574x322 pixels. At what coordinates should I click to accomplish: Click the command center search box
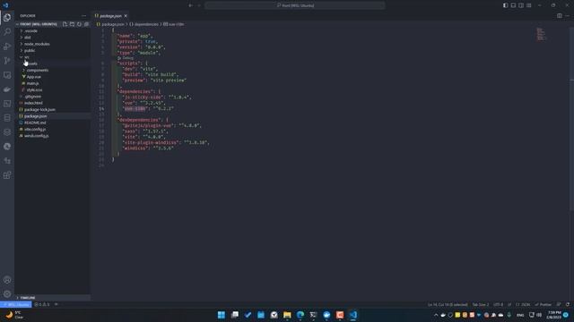click(x=295, y=5)
